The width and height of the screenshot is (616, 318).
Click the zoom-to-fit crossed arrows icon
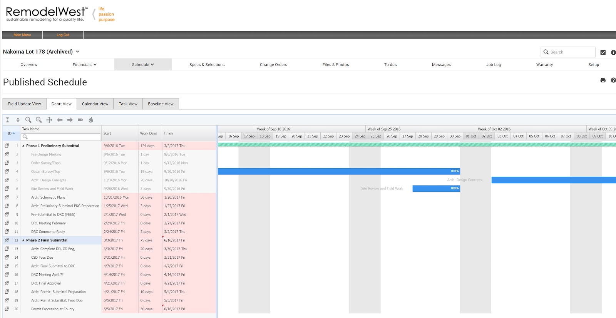pyautogui.click(x=49, y=120)
